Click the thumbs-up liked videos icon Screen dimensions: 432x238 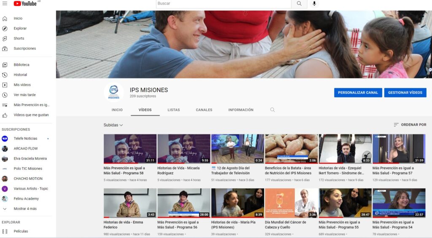click(x=5, y=115)
